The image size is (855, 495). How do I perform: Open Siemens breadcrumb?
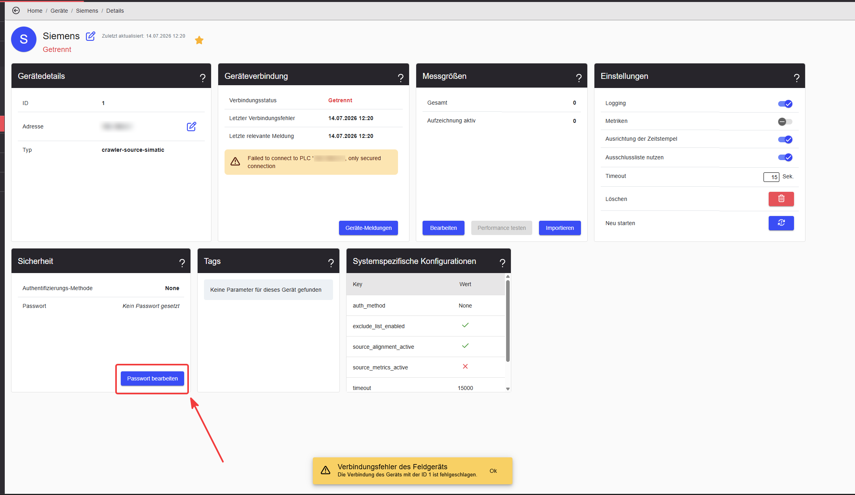click(x=87, y=11)
